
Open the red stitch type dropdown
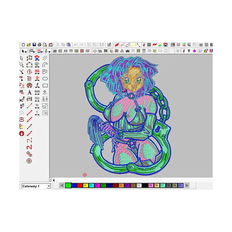click(x=40, y=51)
